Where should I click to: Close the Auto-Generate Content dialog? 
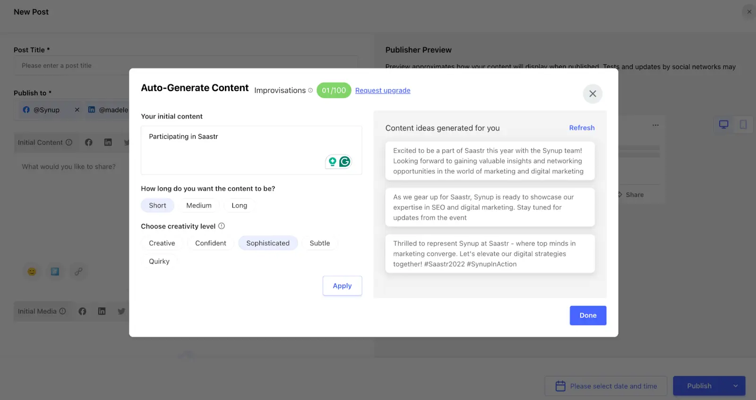[x=593, y=94]
